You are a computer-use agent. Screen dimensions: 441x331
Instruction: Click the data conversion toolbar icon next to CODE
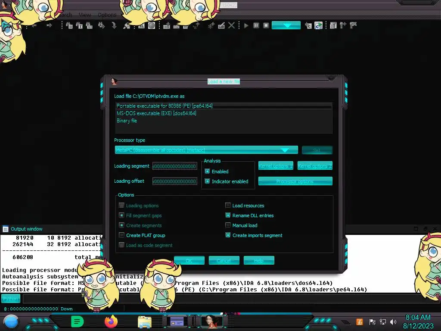pyautogui.click(x=176, y=26)
